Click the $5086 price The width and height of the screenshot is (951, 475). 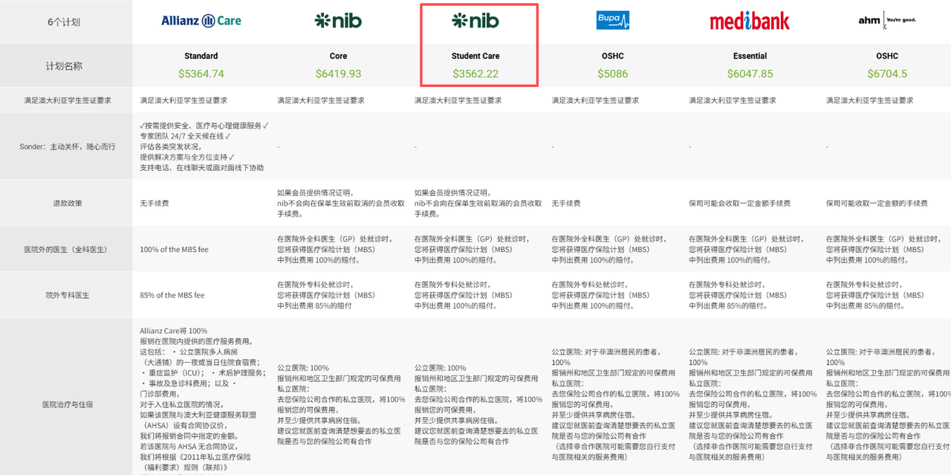pyautogui.click(x=613, y=74)
